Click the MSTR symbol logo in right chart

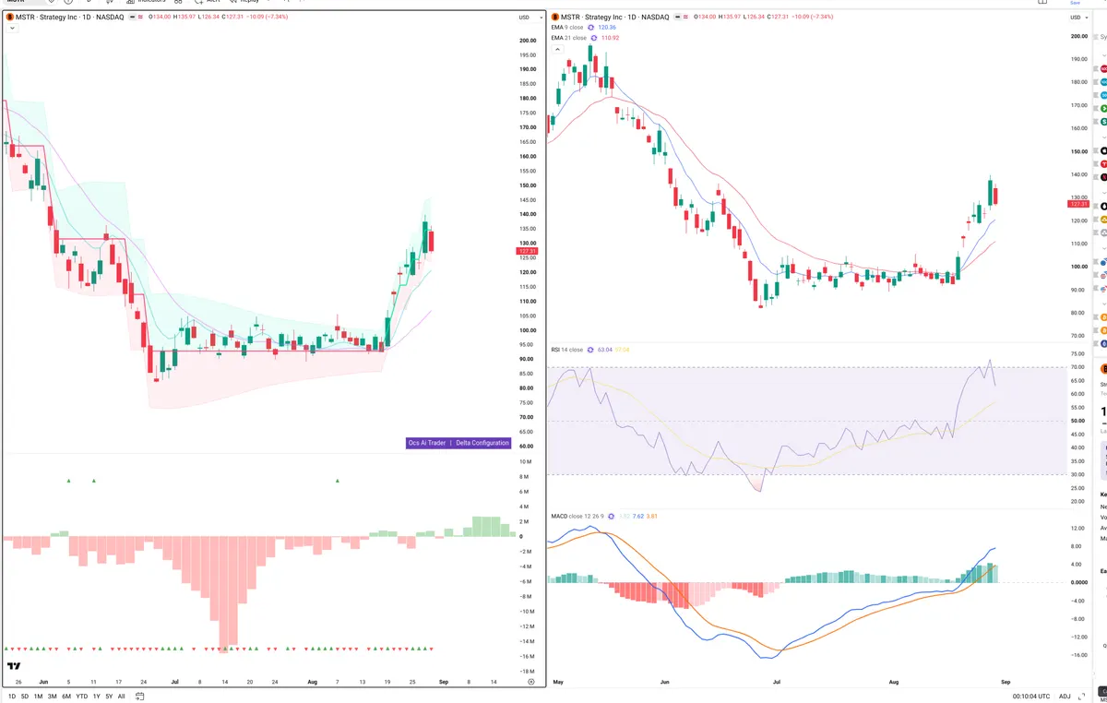point(554,17)
